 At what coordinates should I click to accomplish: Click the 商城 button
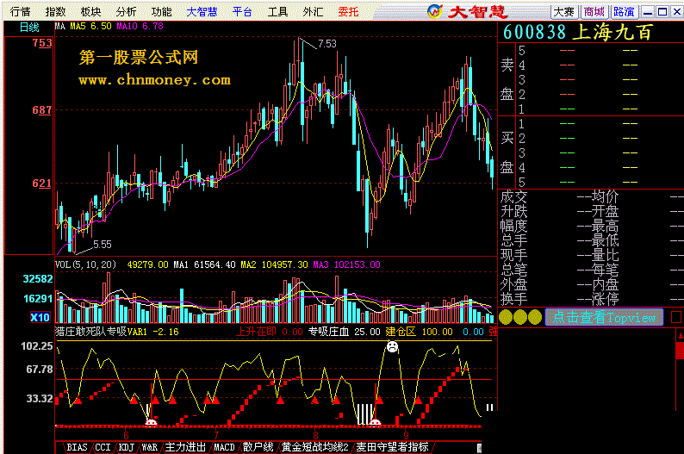tap(594, 12)
